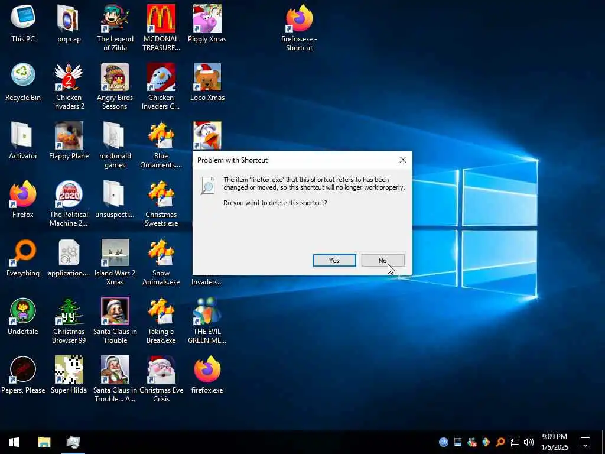
Task: Select the popcap folder icon
Action: point(69,23)
